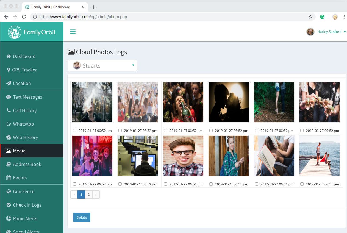The height and width of the screenshot is (233, 347).
Task: Open the WhatsApp logs icon
Action: tap(9, 124)
